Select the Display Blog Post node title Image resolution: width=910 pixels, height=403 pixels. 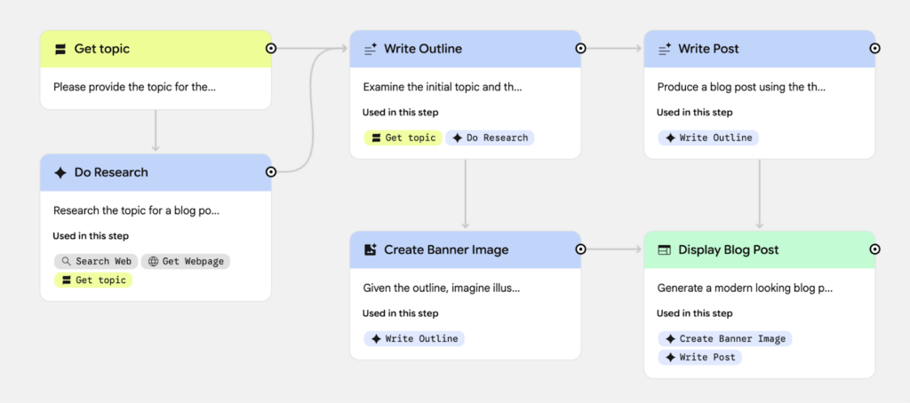(x=729, y=250)
